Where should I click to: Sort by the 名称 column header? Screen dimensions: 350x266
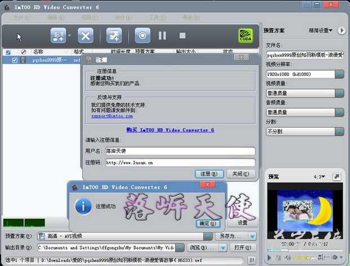38,52
